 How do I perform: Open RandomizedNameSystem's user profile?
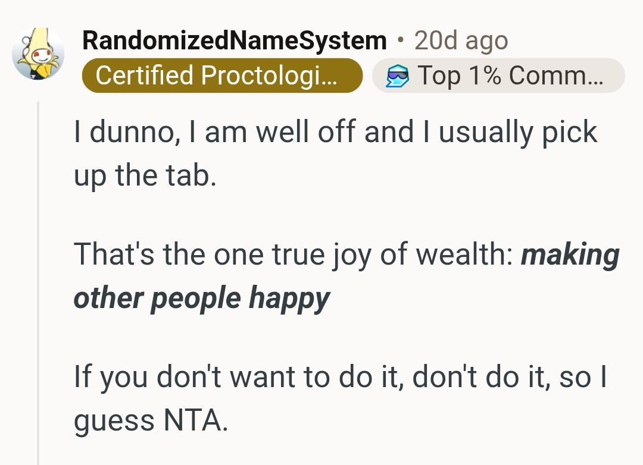(x=235, y=41)
